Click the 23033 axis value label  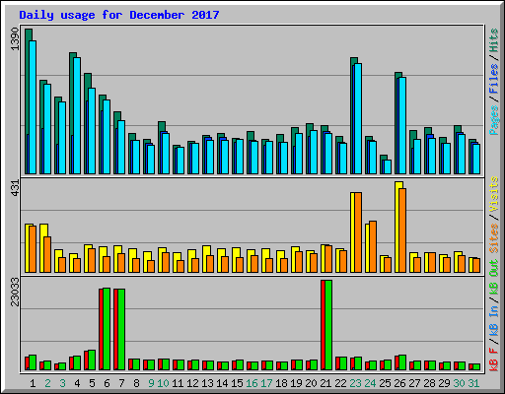point(15,292)
